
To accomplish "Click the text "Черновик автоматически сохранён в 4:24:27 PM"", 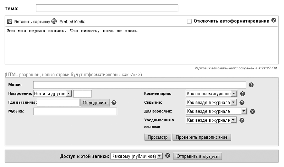I will click(236, 68).
